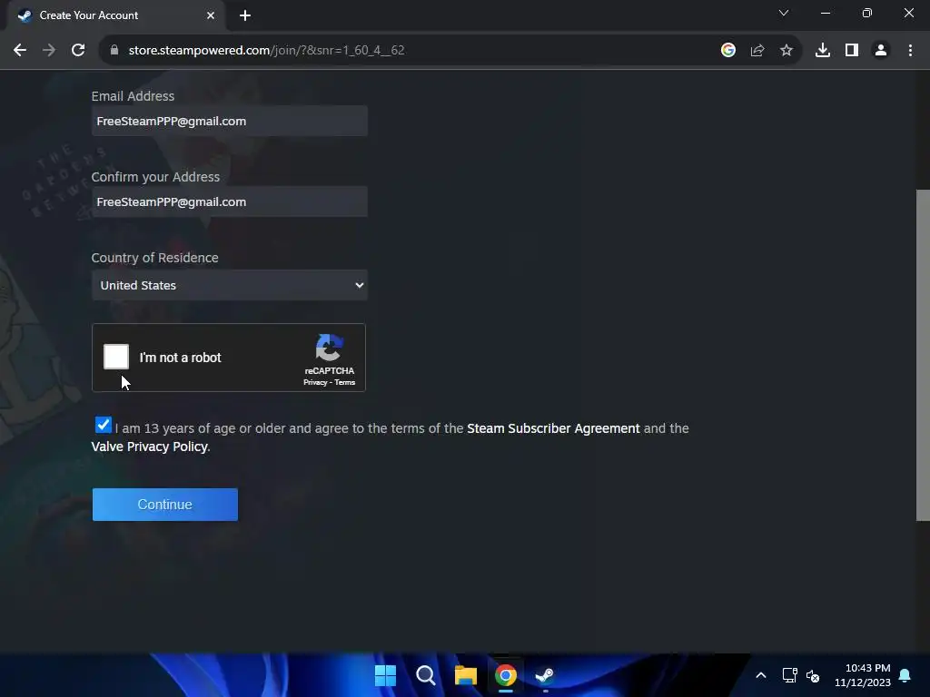The image size is (930, 697).
Task: Open the Chrome three-dot menu
Action: click(910, 51)
